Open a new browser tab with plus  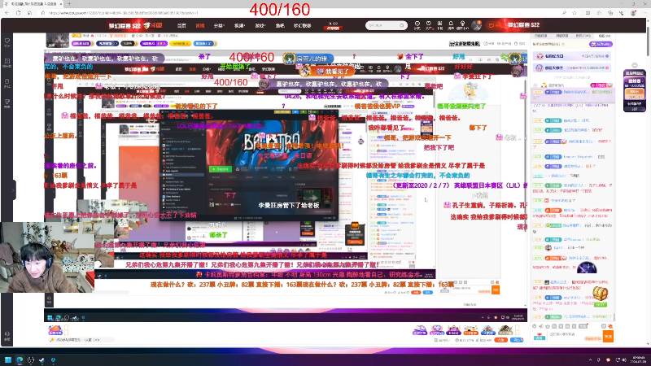click(x=69, y=4)
